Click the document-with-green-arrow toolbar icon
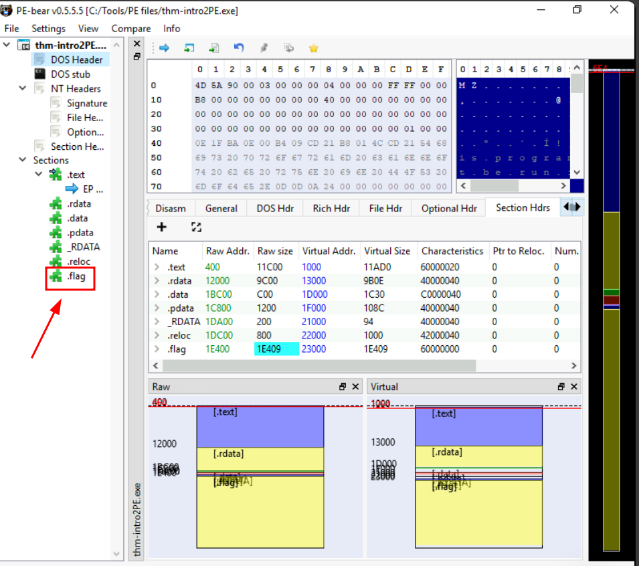Viewport: 639px width, 566px height. point(214,48)
